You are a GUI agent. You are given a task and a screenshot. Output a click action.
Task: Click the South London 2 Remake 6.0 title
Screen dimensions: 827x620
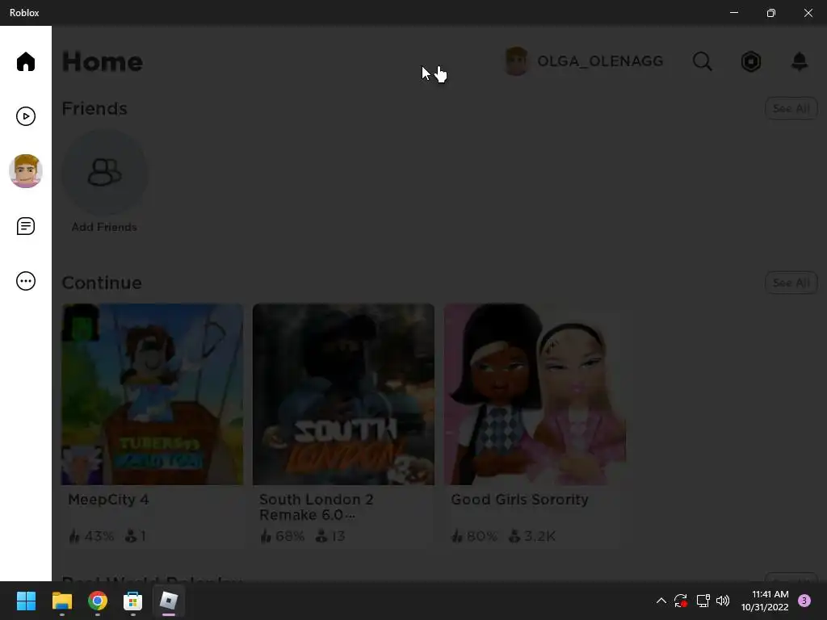tap(317, 507)
